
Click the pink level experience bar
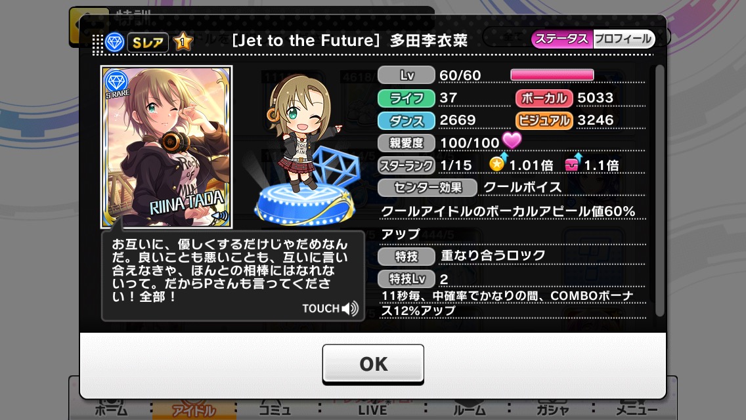[x=552, y=75]
